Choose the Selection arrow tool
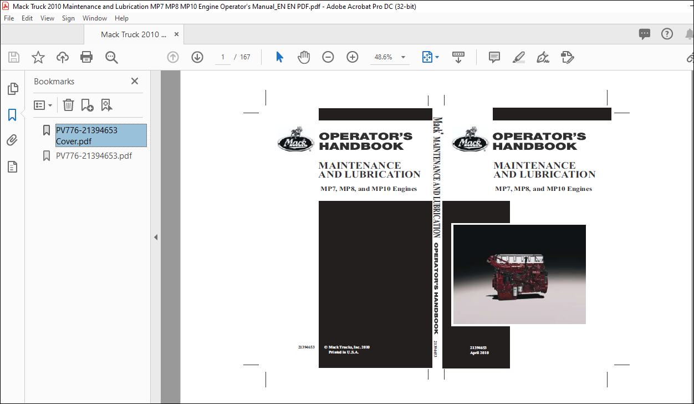This screenshot has width=694, height=404. [x=279, y=57]
